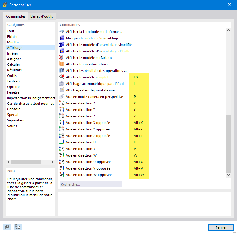Click the 'Vue en direction X' icon
Viewport: 237px width, 234px height.
(62, 103)
